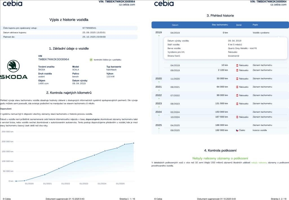Click the Austrian flag in the 08/2023 row
The image size is (289, 200).
pyautogui.click(x=237, y=104)
